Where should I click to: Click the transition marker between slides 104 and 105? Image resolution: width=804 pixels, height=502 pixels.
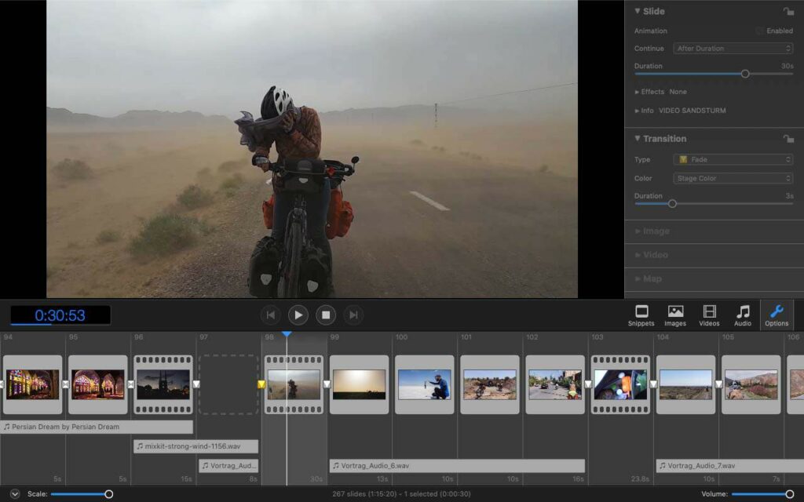pyautogui.click(x=719, y=384)
